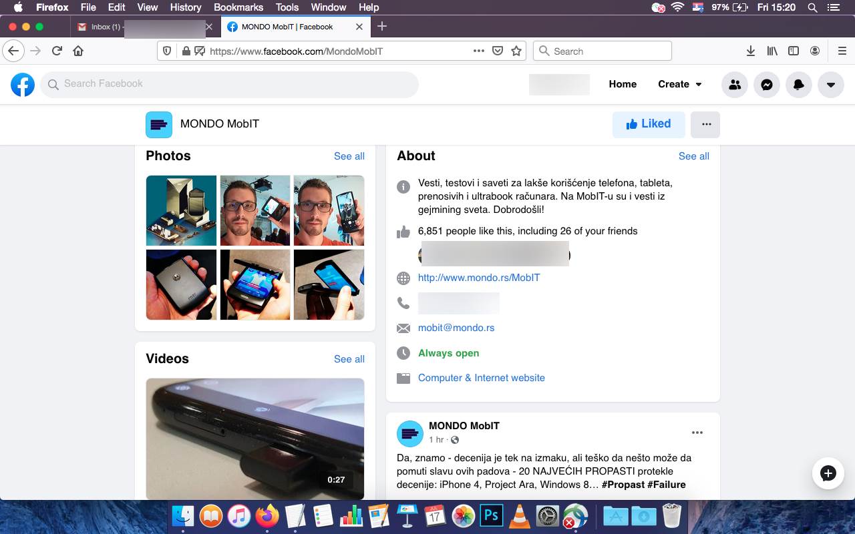The height and width of the screenshot is (534, 855).
Task: Open the notifications bell
Action: 799,84
